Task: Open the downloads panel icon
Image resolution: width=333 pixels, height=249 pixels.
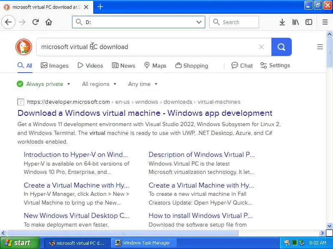Action: pyautogui.click(x=282, y=22)
